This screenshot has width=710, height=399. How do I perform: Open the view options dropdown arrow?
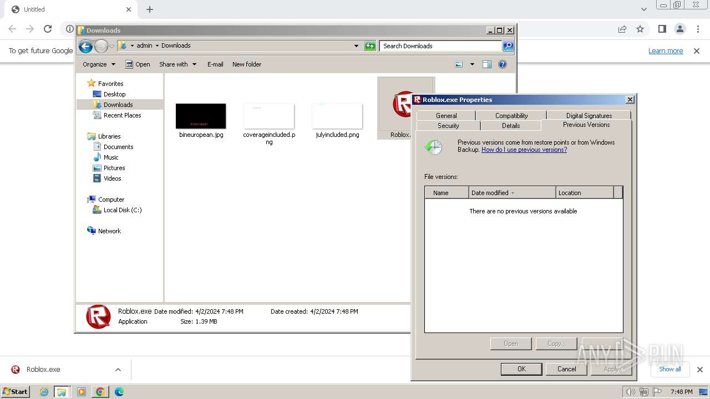[472, 64]
